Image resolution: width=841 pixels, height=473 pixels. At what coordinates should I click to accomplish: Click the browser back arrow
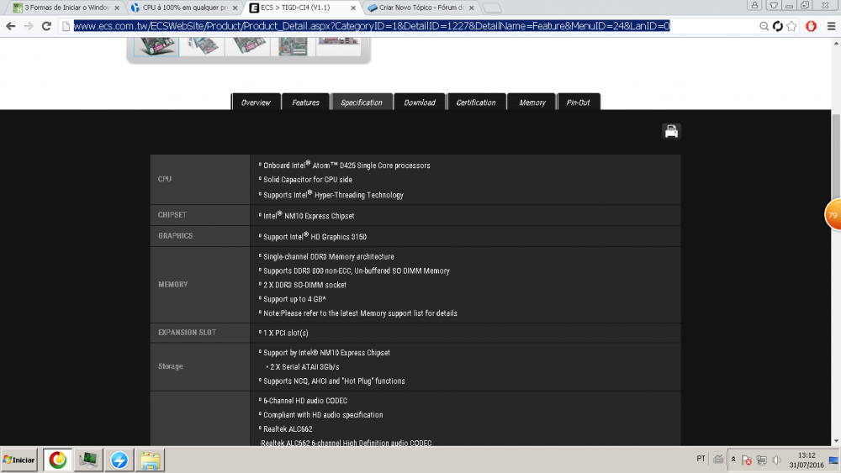[10, 26]
